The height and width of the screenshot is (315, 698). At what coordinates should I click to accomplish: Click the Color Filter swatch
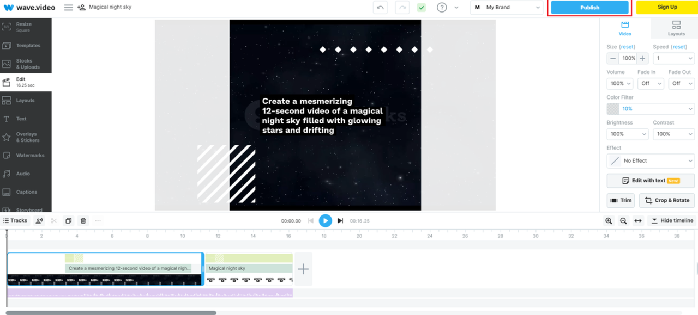(x=613, y=109)
